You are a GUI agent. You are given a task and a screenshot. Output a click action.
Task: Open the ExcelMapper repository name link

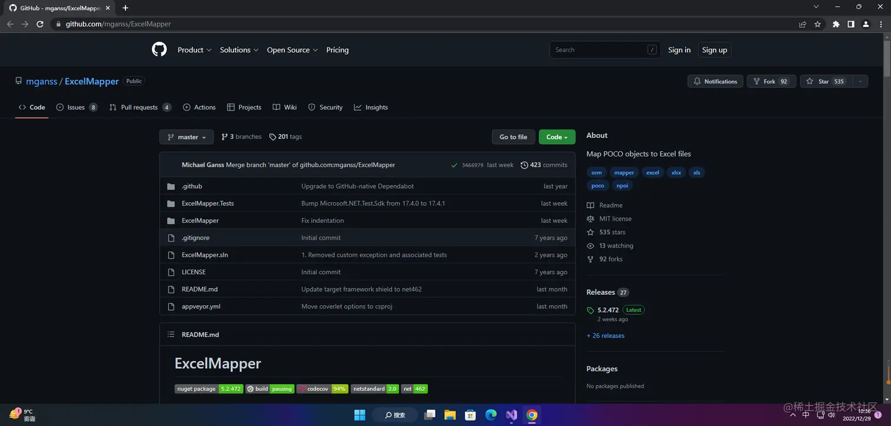(92, 81)
